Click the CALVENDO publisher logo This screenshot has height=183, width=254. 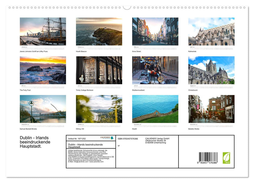(x=105, y=138)
